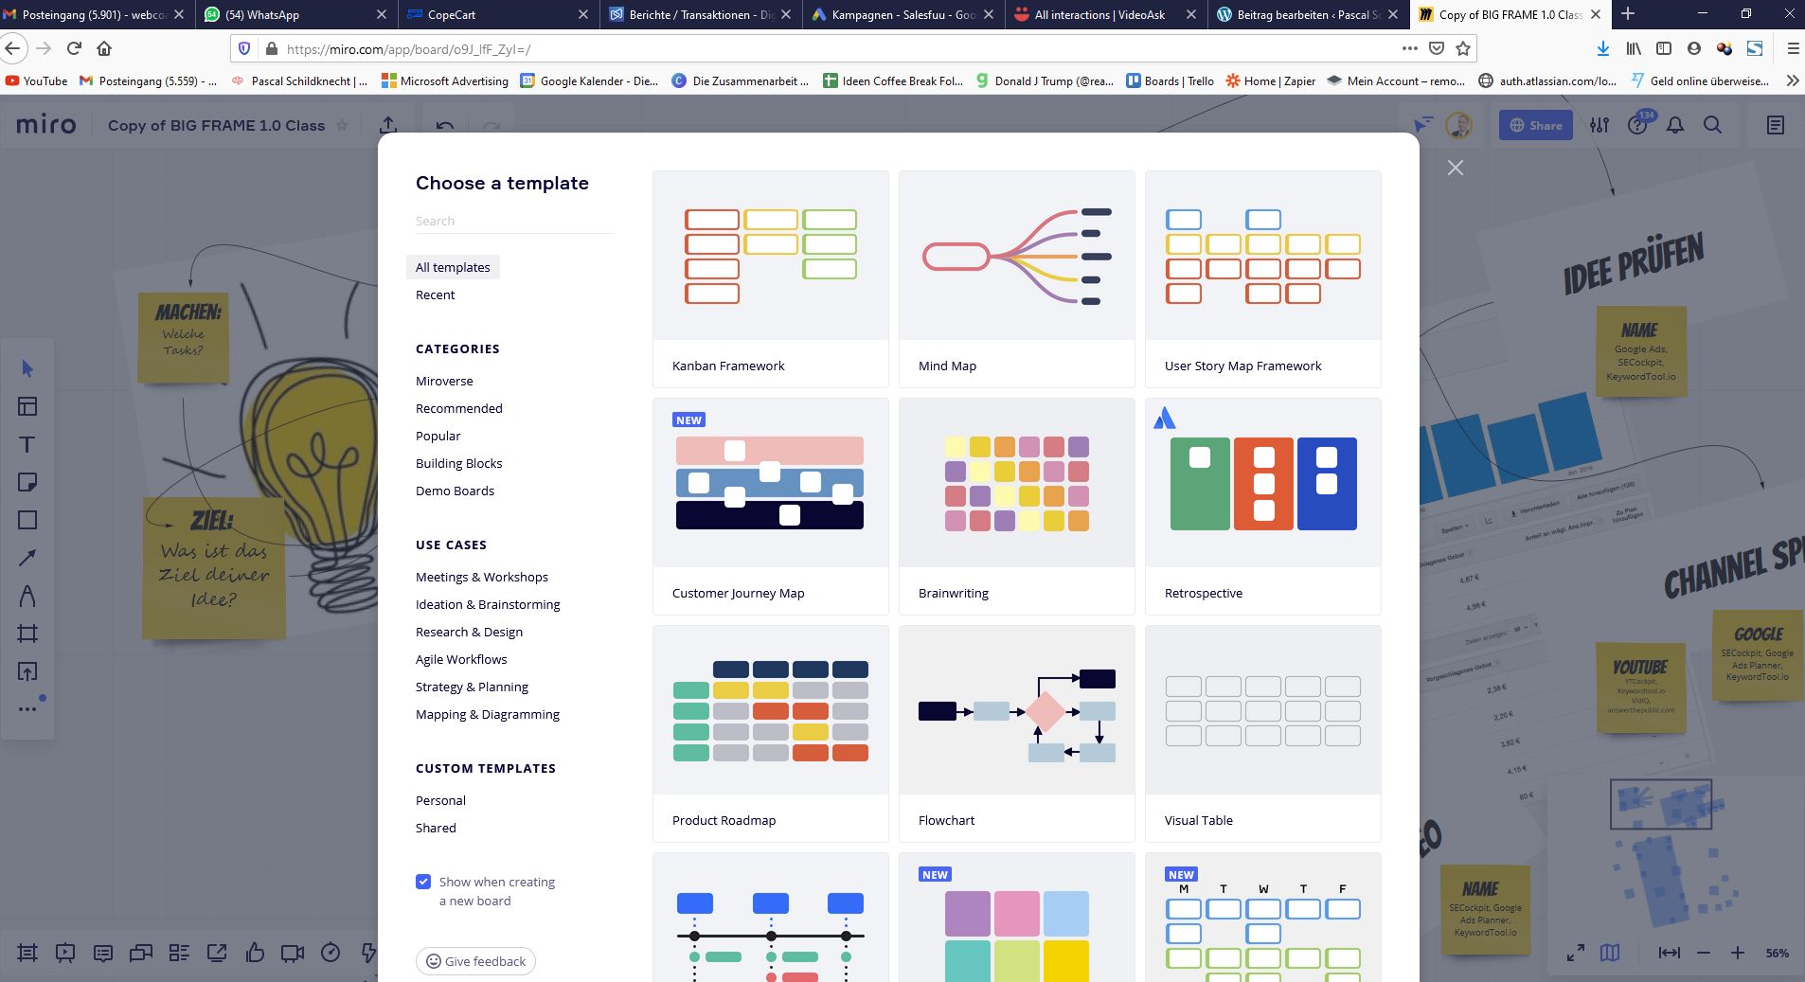Viewport: 1805px width, 982px height.
Task: Open the notes panel icon at top right
Action: 1776,125
